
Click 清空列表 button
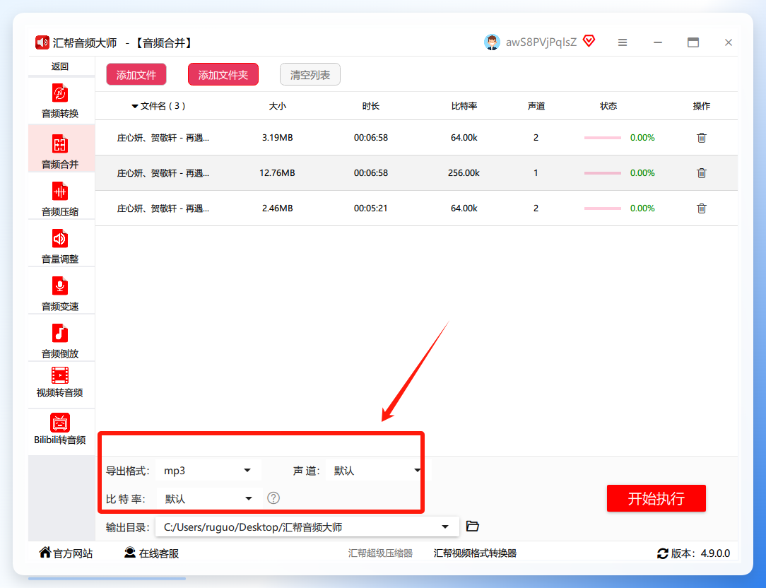pyautogui.click(x=310, y=75)
